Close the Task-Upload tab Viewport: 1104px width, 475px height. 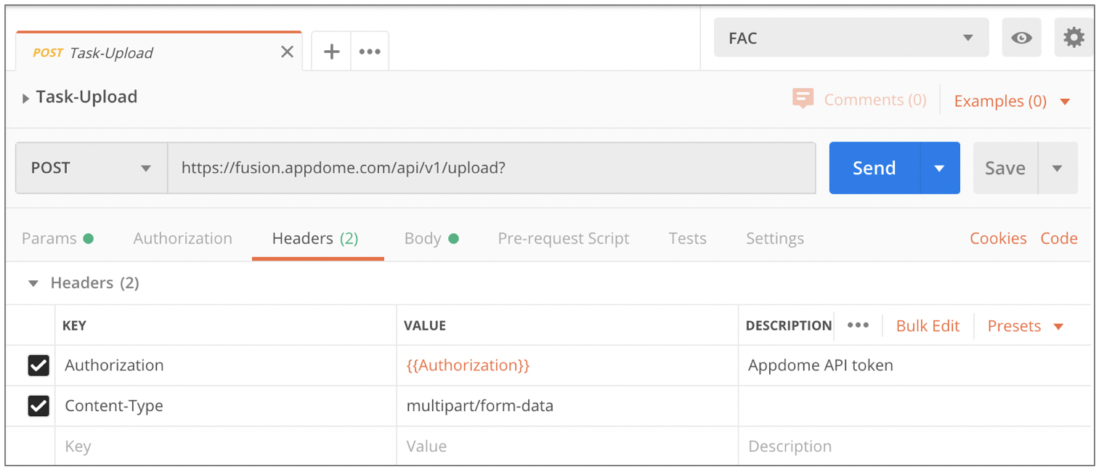coord(287,52)
